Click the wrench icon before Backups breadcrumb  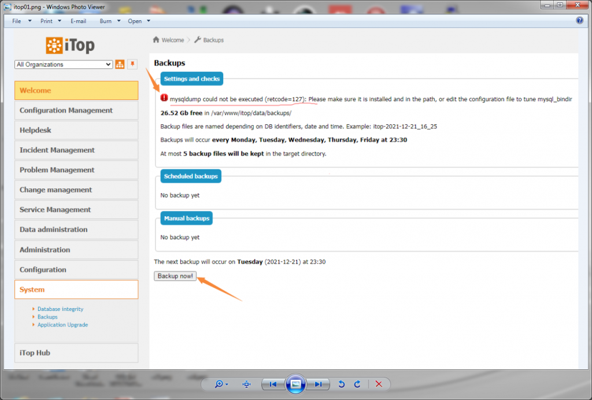pyautogui.click(x=198, y=40)
